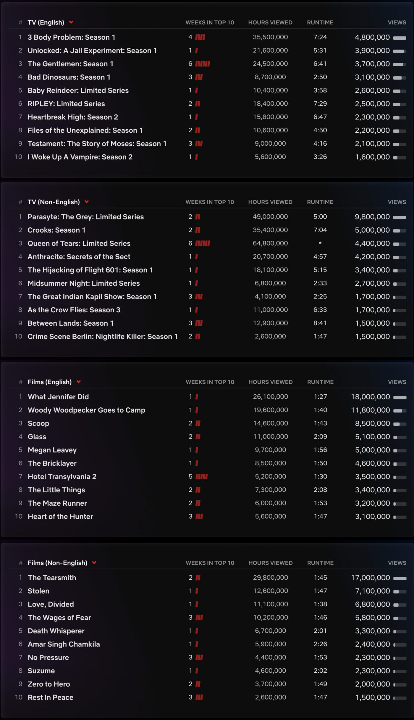Viewport: 414px width, 720px height.
Task: Click The Hijacking of Flight 601 title
Action: pos(90,270)
